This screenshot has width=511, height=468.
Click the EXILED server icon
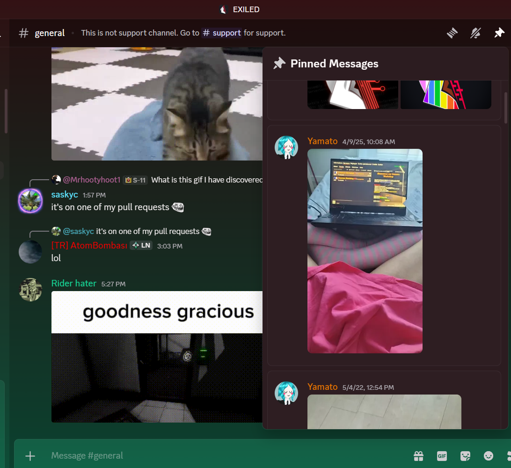point(223,10)
